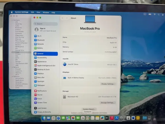Open Apple TV from the Dock
This screenshot has height=124, width=165.
pos(107,118)
